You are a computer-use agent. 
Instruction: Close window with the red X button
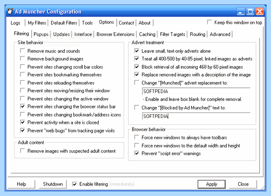click(x=260, y=11)
